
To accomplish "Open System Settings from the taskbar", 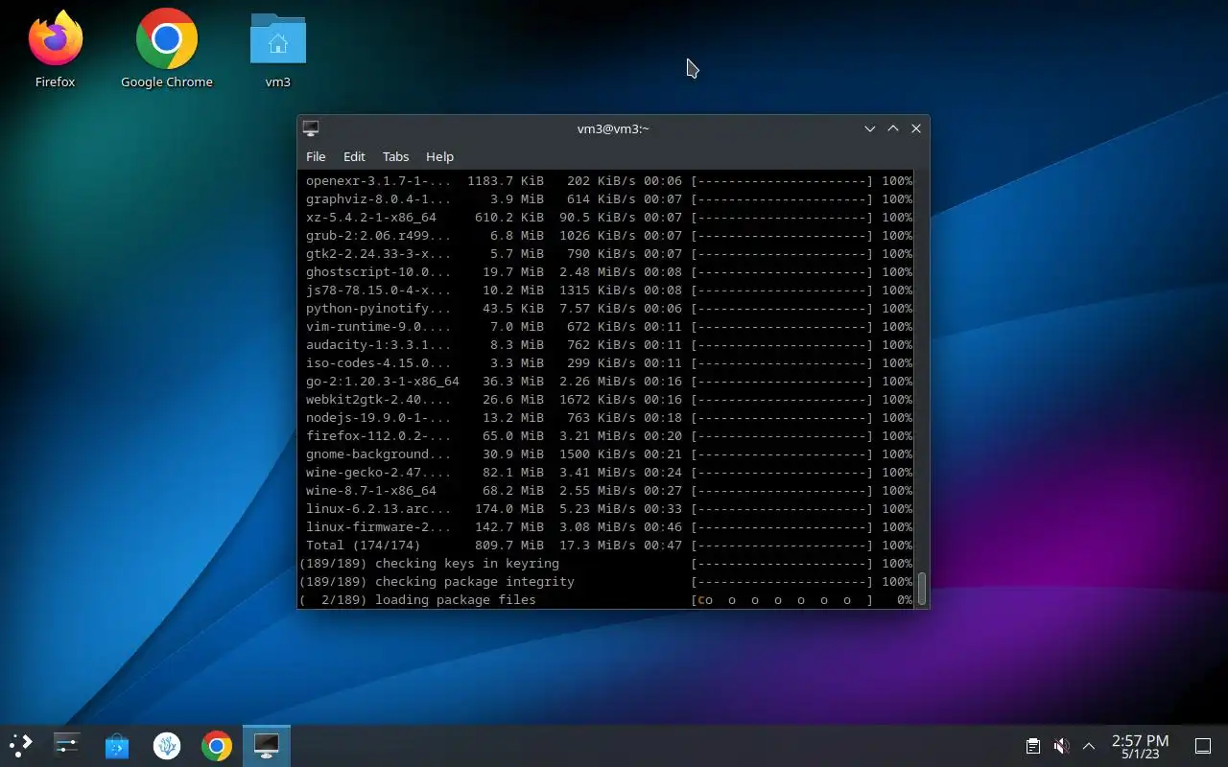I will [x=67, y=745].
